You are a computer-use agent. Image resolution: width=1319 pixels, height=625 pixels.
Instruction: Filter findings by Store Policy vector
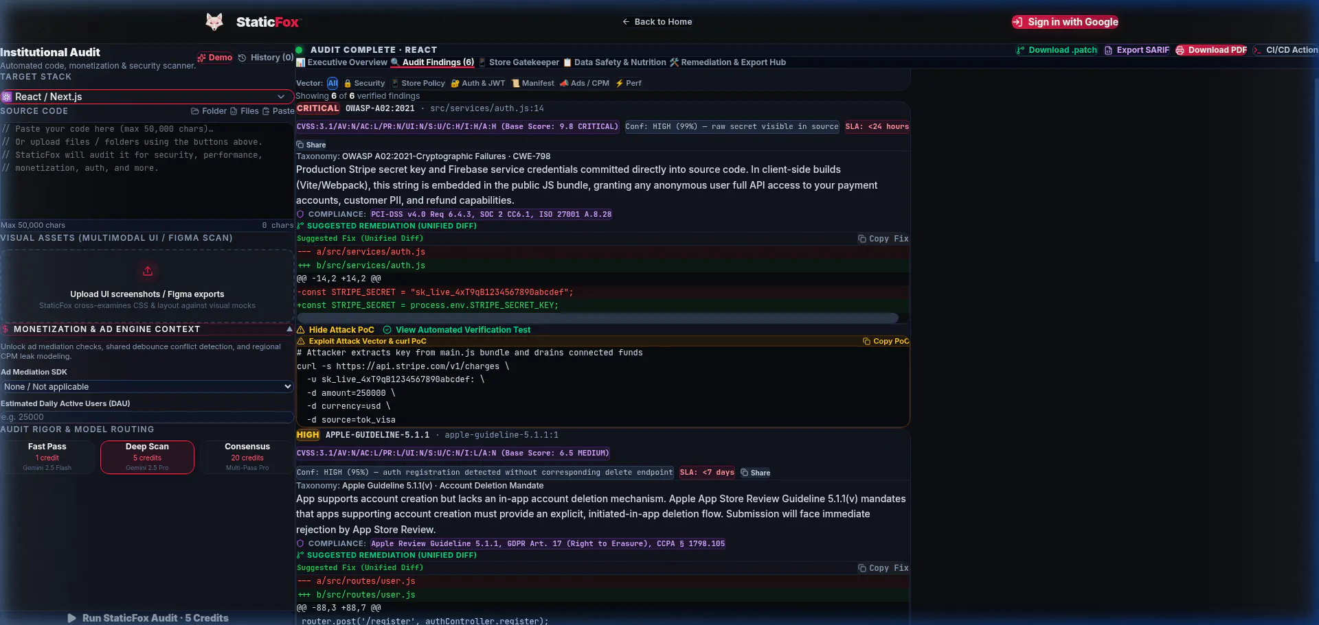click(418, 83)
